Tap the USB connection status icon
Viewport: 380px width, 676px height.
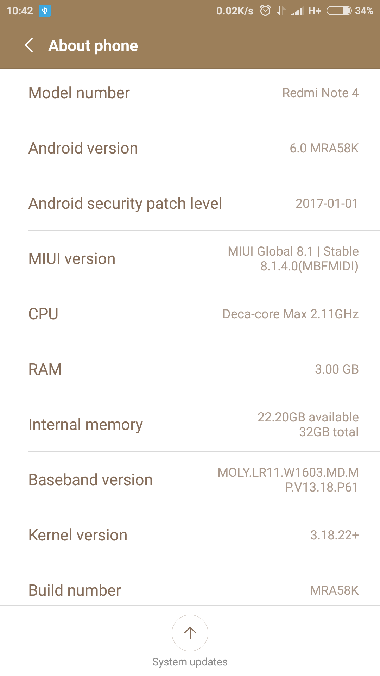pyautogui.click(x=45, y=11)
